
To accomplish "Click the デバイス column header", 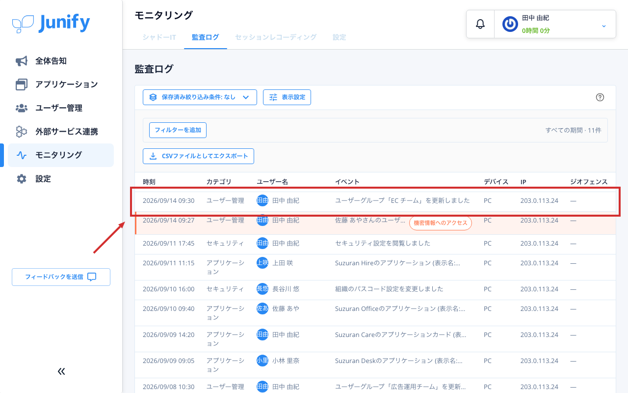I will pyautogui.click(x=496, y=182).
